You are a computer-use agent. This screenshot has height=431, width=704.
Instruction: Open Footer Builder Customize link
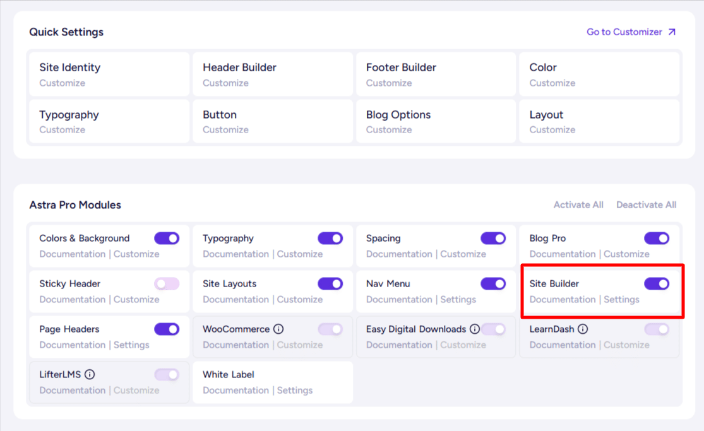coord(389,83)
